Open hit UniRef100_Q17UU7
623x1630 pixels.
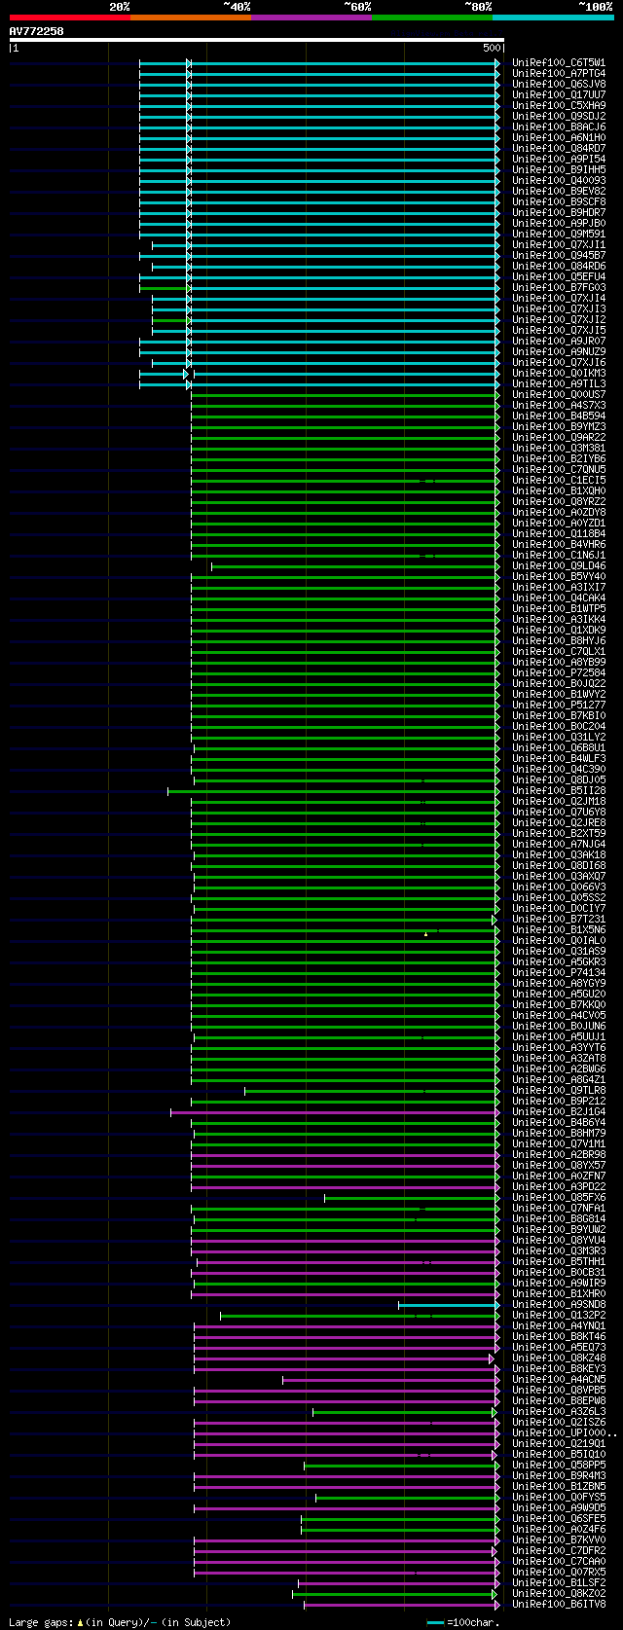click(559, 94)
